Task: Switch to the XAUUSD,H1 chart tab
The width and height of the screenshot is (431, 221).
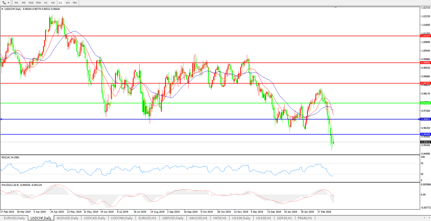Action: coord(198,218)
